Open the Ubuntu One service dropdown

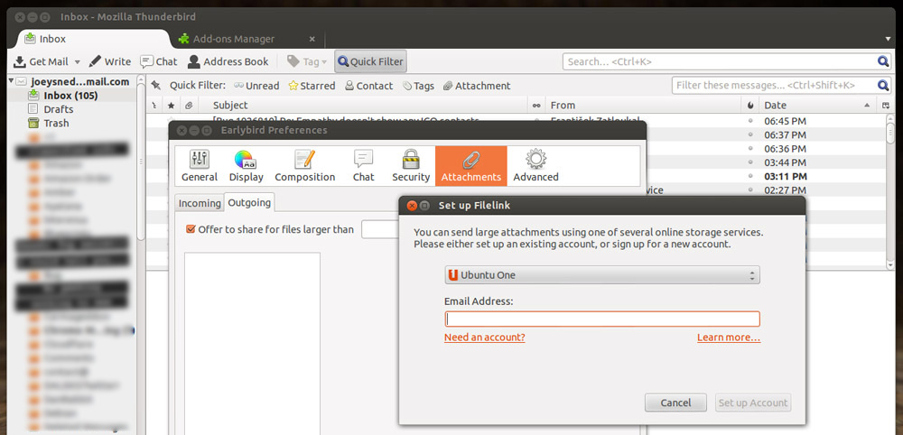click(602, 275)
